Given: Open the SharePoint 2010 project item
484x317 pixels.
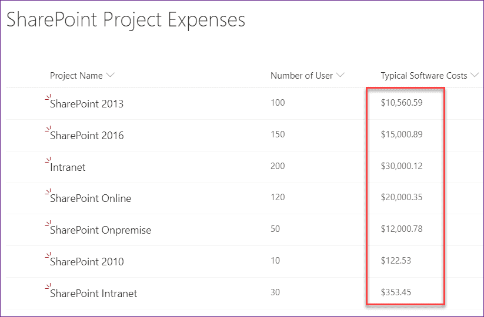Looking at the screenshot, I should [x=86, y=262].
